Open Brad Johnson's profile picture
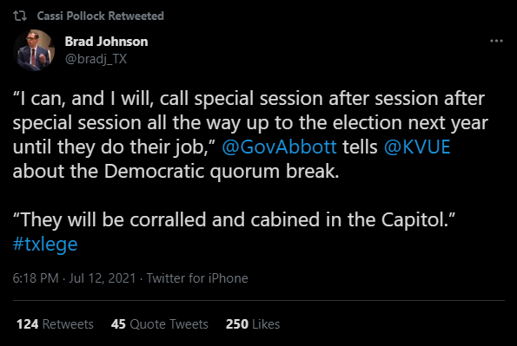Screen dimensions: 517x346 (x=34, y=50)
